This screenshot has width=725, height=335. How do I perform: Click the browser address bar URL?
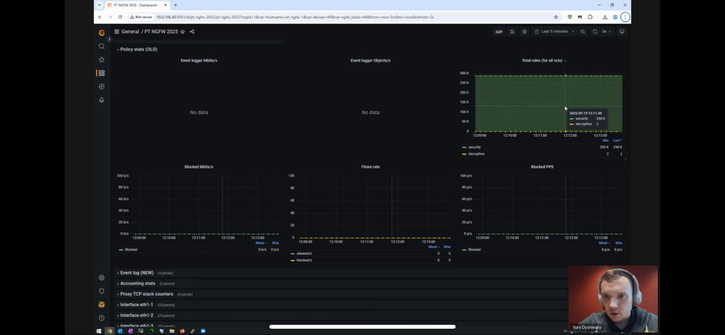coord(295,17)
